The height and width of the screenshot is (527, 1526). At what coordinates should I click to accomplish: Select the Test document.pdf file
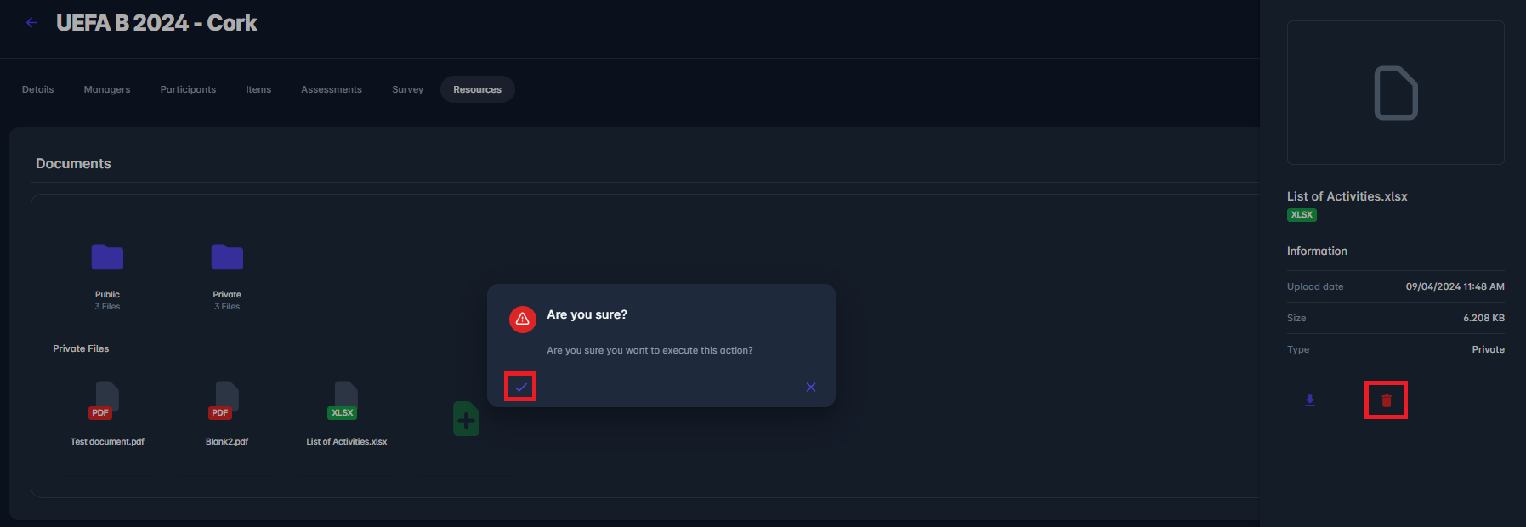[107, 400]
